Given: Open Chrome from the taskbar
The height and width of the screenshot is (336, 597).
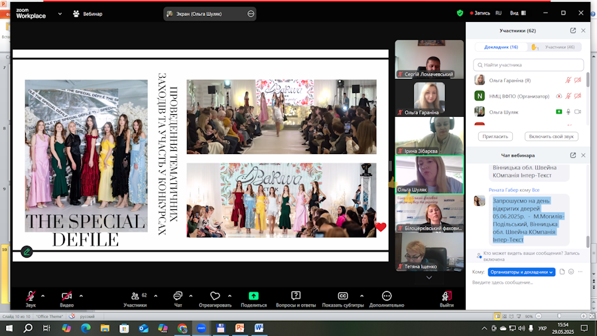Looking at the screenshot, I should [182, 328].
